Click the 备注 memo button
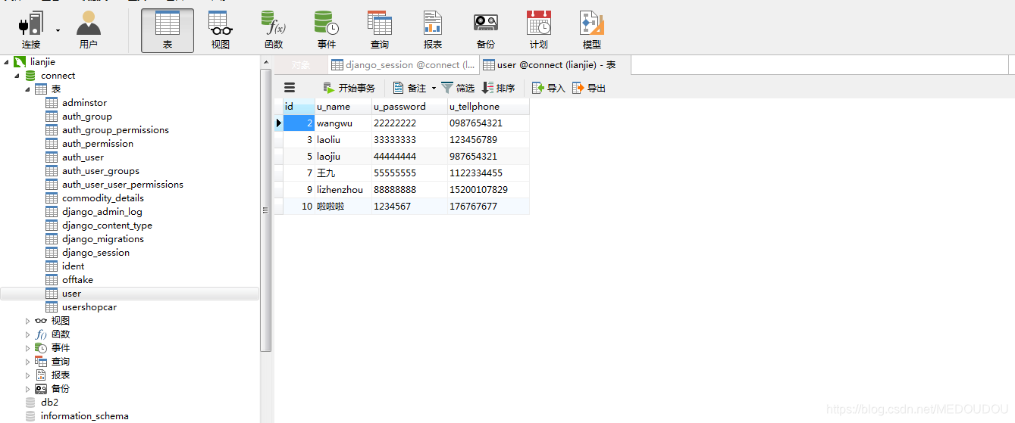The width and height of the screenshot is (1015, 423). (409, 88)
